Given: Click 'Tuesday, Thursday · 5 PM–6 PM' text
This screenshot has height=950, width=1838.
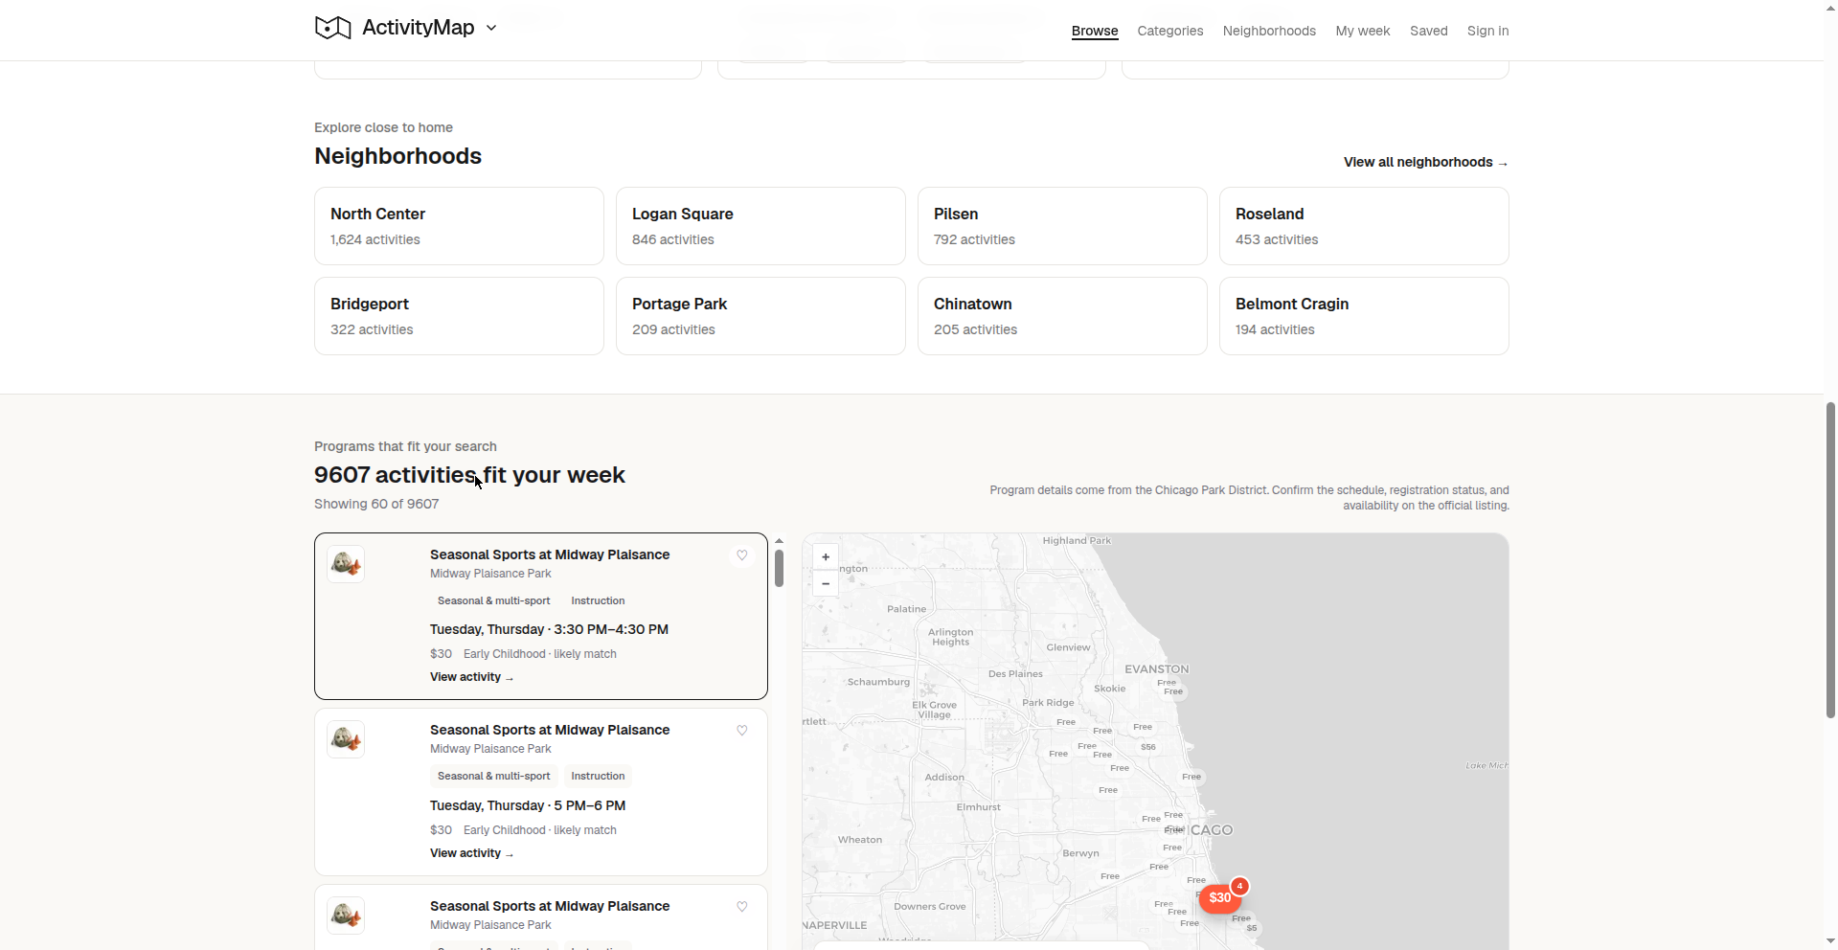Looking at the screenshot, I should point(528,805).
